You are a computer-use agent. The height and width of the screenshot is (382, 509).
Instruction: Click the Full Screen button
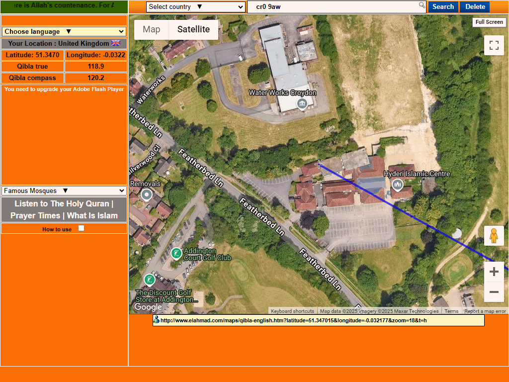[489, 22]
